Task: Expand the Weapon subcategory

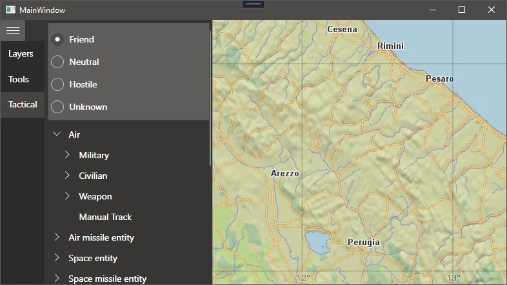Action: [67, 196]
